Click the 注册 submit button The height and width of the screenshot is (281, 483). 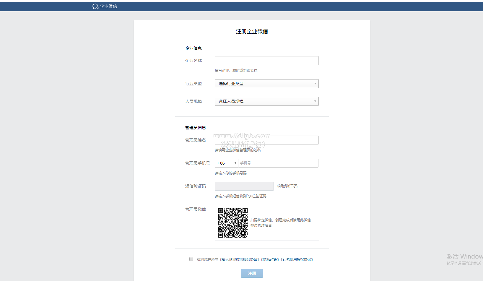(252, 273)
